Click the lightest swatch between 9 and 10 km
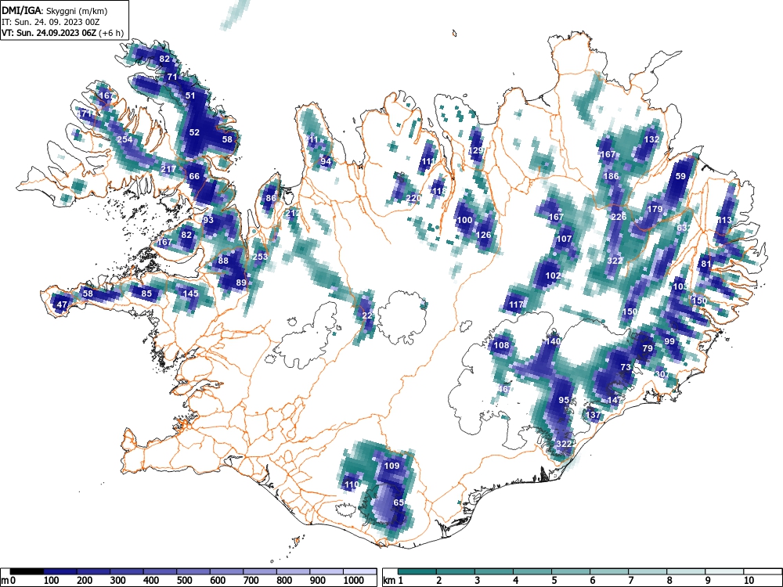Viewport: 783px width, 587px height. pyautogui.click(x=724, y=571)
